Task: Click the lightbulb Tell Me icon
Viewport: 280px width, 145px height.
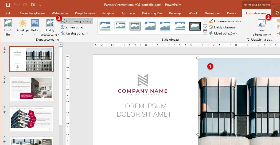Action: 277,13
